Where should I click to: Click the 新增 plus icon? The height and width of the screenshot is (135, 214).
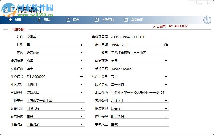pyautogui.click(x=10, y=20)
